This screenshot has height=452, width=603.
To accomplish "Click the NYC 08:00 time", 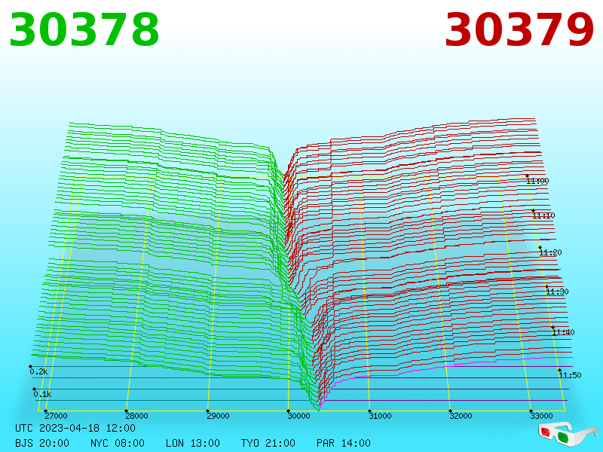I will (118, 443).
